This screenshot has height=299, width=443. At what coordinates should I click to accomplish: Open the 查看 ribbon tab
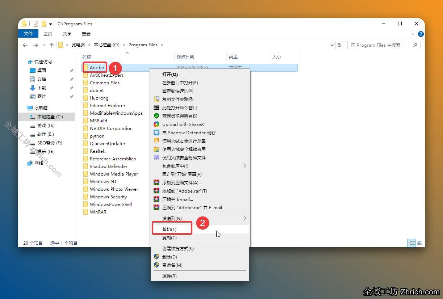pos(86,34)
